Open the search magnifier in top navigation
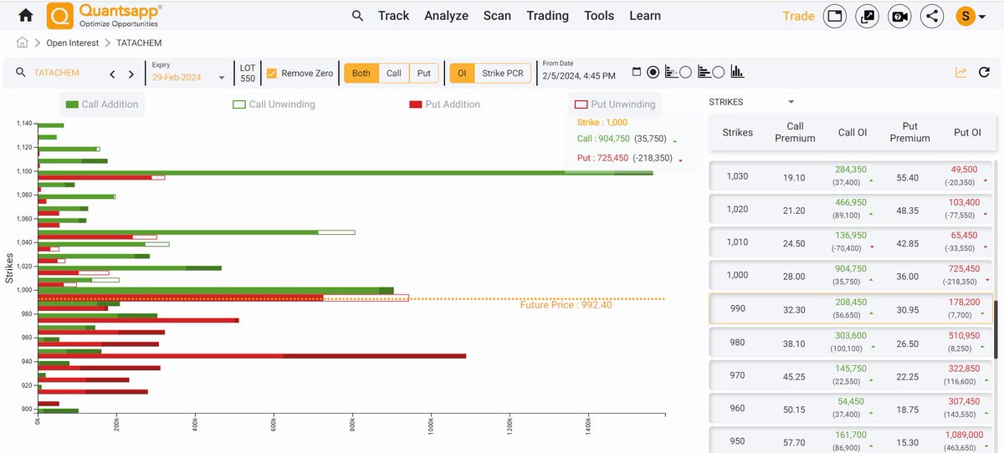Viewport: 1004px width, 453px height. 357,16
